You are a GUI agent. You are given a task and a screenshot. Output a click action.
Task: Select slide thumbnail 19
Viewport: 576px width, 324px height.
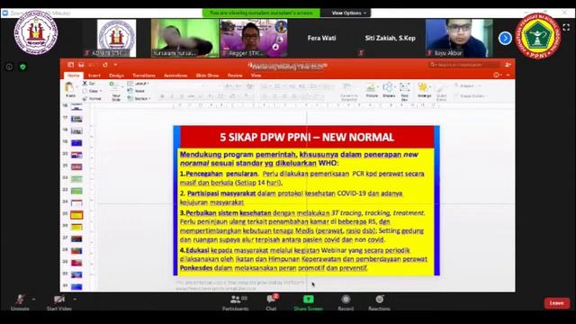click(x=76, y=143)
